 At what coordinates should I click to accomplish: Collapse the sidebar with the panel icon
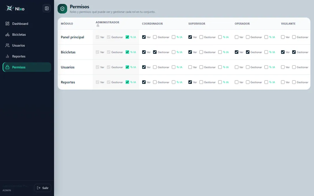pyautogui.click(x=47, y=8)
